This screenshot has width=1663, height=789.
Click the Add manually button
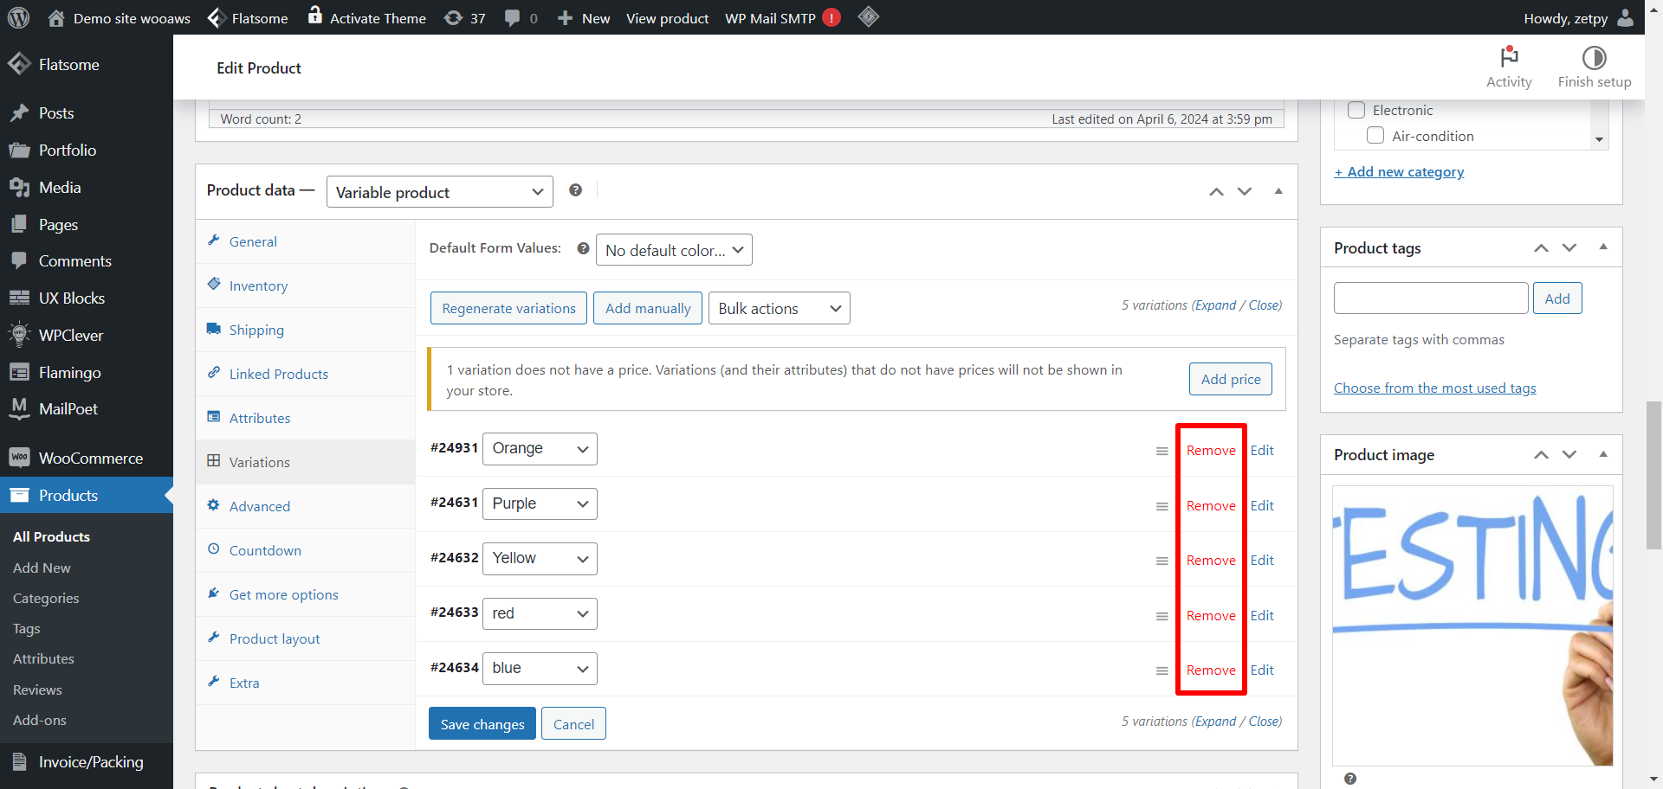648,308
